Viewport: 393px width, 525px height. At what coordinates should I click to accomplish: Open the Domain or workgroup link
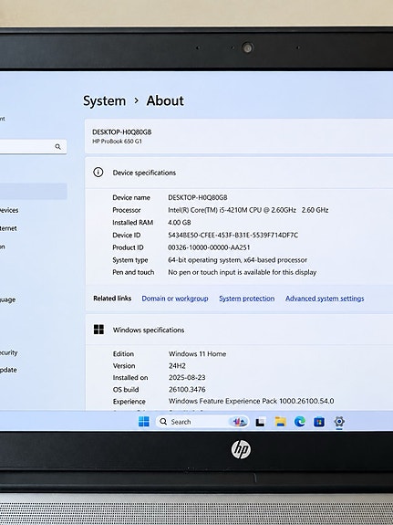(x=175, y=299)
